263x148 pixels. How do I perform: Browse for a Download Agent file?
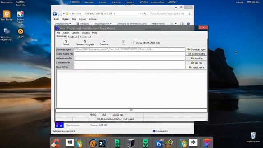[x=196, y=49]
